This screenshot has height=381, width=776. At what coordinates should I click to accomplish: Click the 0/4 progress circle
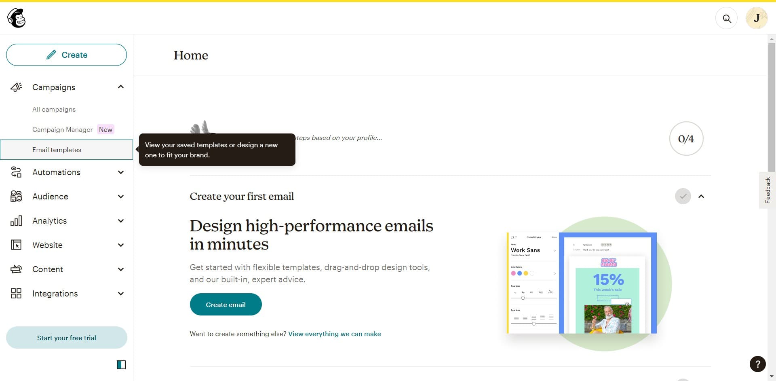click(x=686, y=138)
